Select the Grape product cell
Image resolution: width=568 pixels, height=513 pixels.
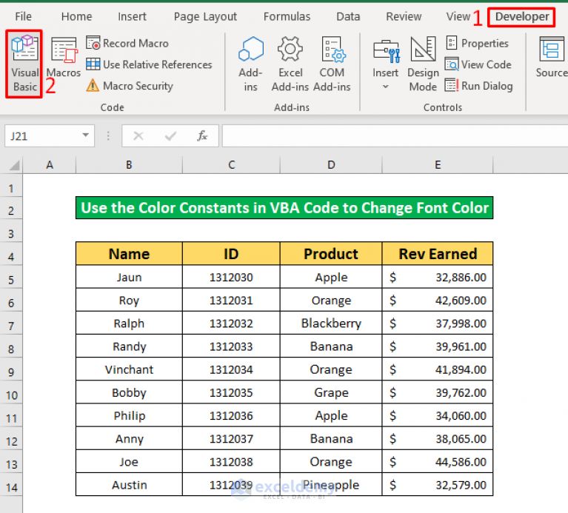331,392
